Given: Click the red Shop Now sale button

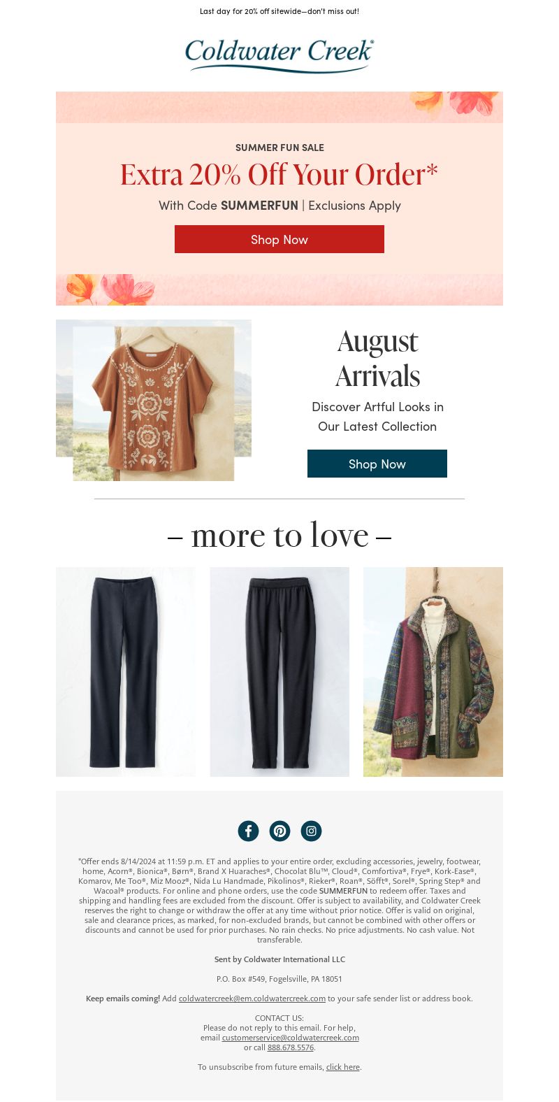Looking at the screenshot, I should click(x=279, y=239).
